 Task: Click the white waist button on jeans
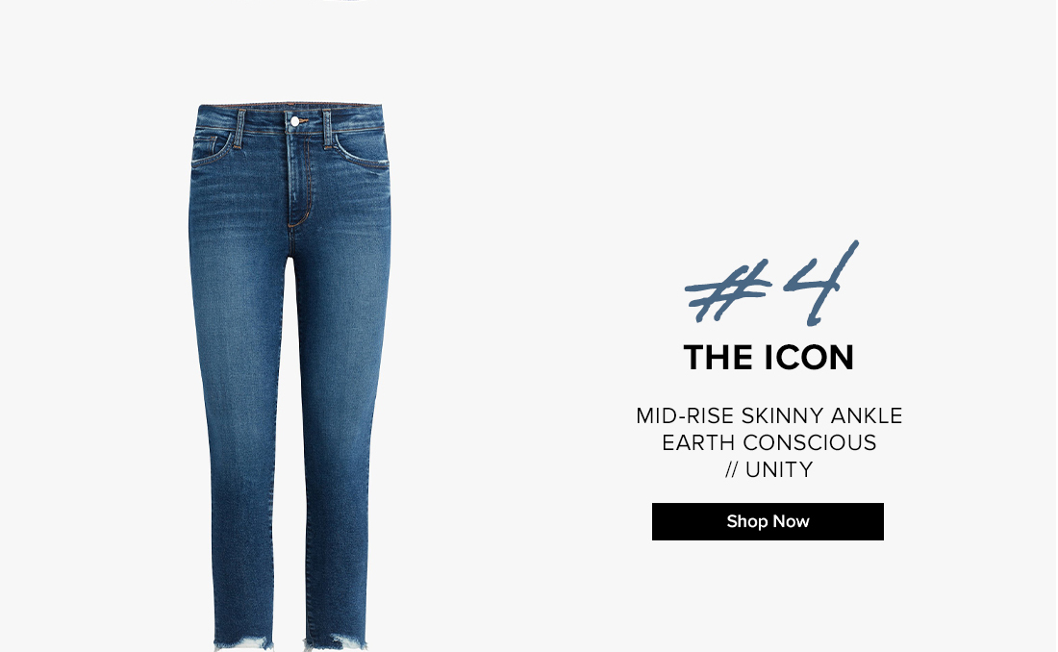point(294,121)
